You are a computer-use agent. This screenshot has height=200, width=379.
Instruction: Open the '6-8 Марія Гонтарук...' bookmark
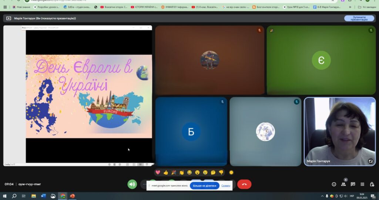click(x=327, y=7)
